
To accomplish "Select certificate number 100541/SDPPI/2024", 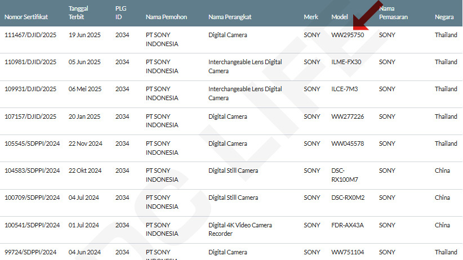I will point(32,225).
